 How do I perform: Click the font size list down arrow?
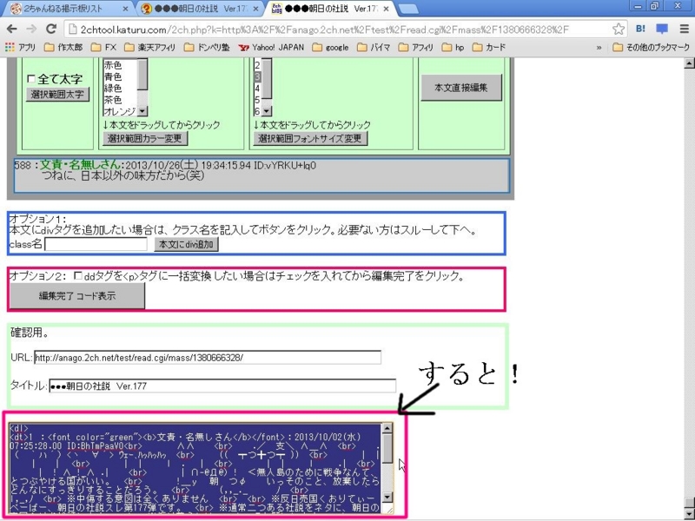point(267,111)
